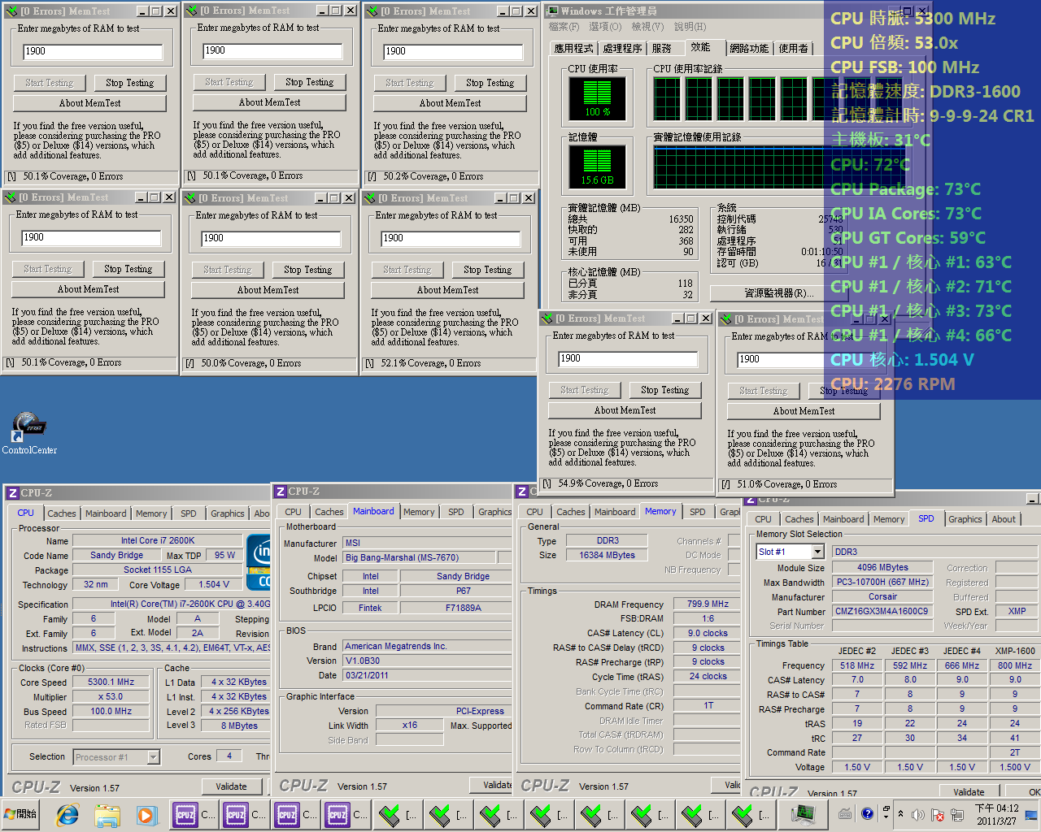Open the 說明(H) menu in Task Manager
Screen dimensions: 1041x832
[690, 28]
